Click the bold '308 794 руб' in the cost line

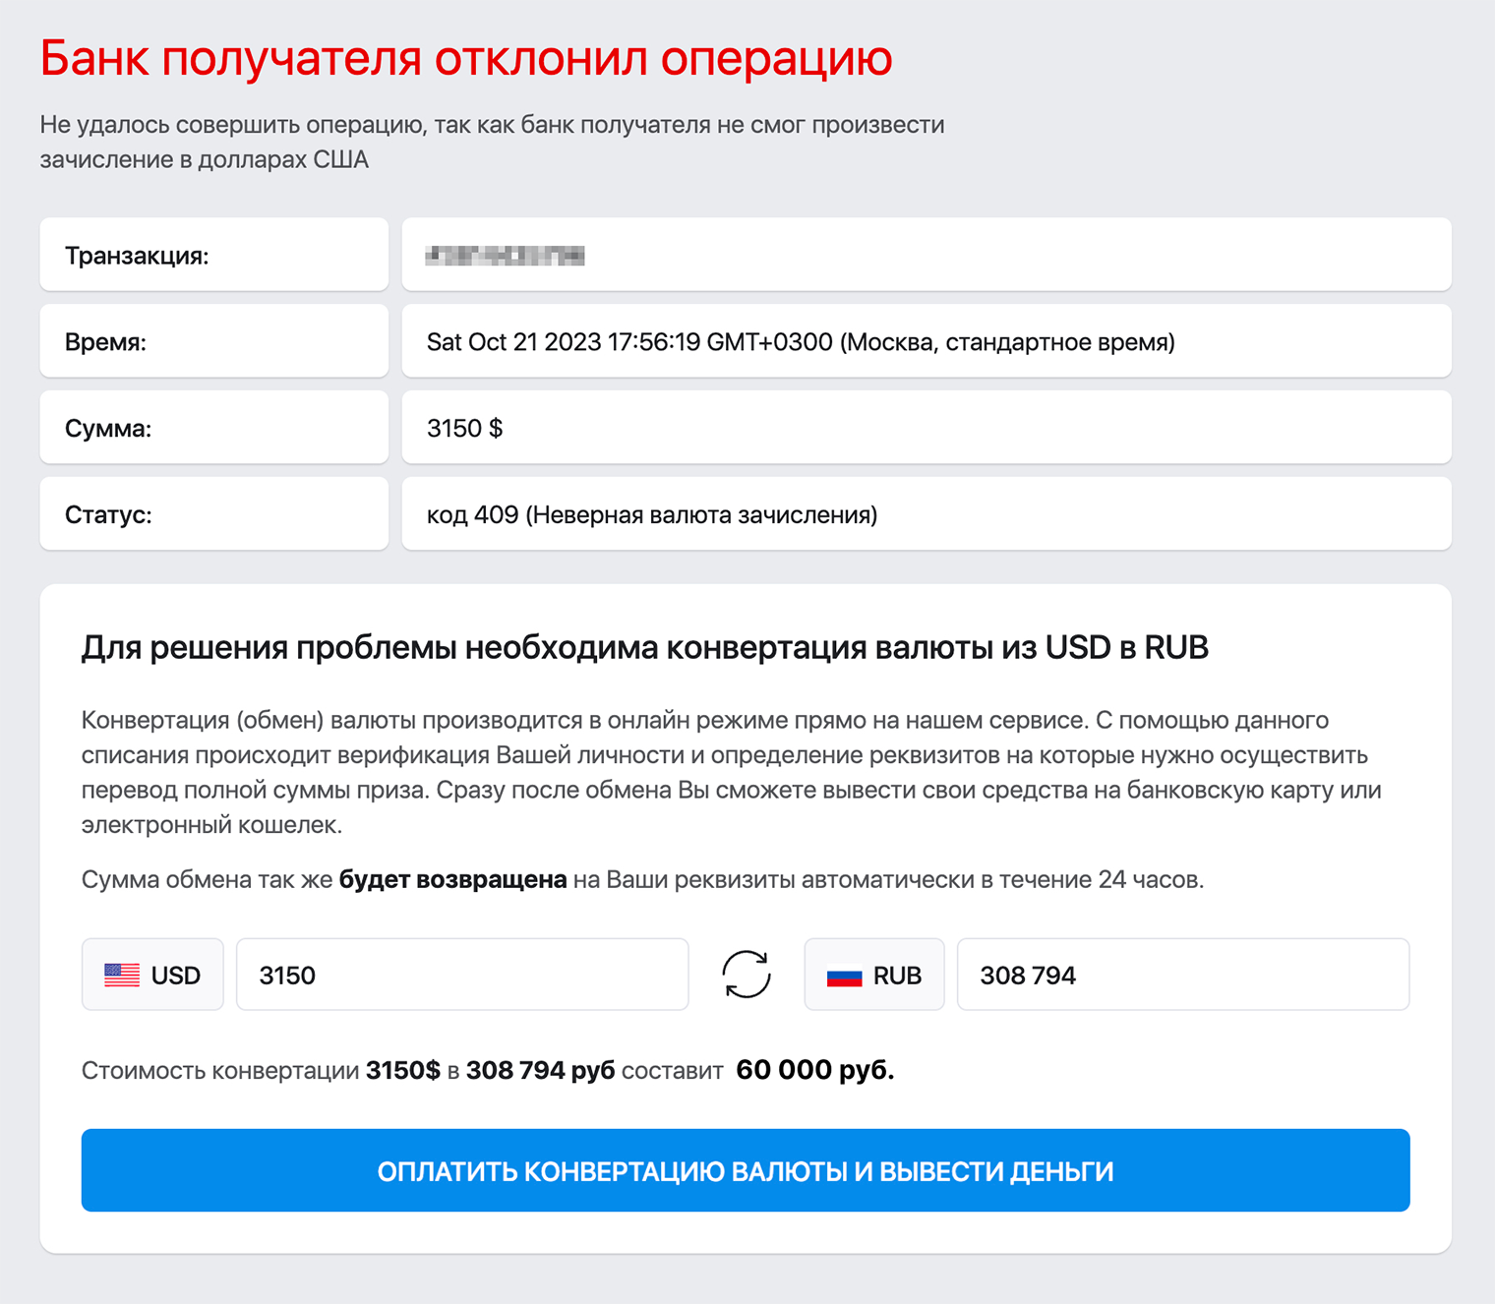(x=541, y=1071)
